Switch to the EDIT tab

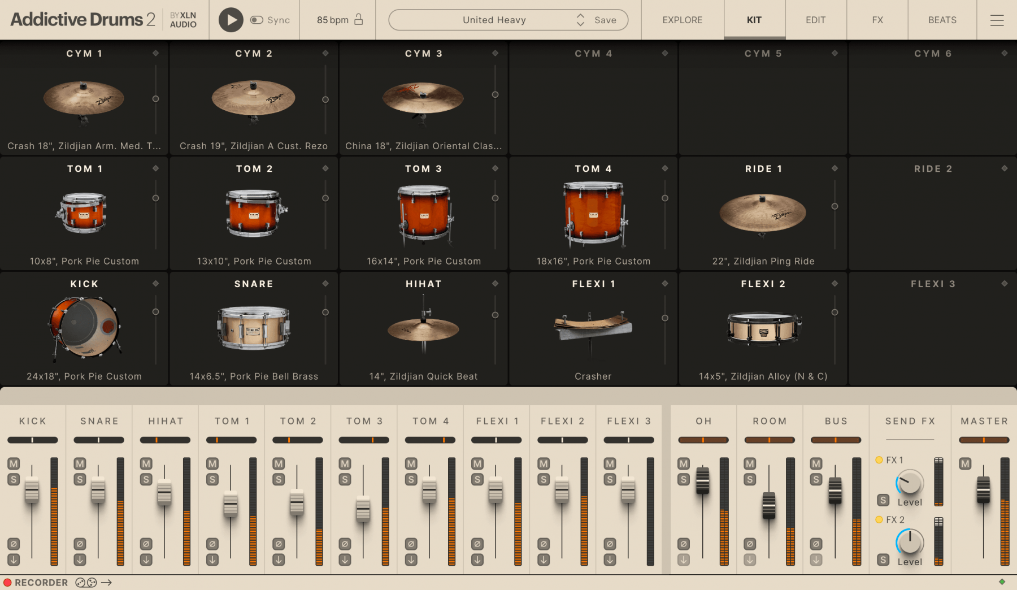[815, 20]
